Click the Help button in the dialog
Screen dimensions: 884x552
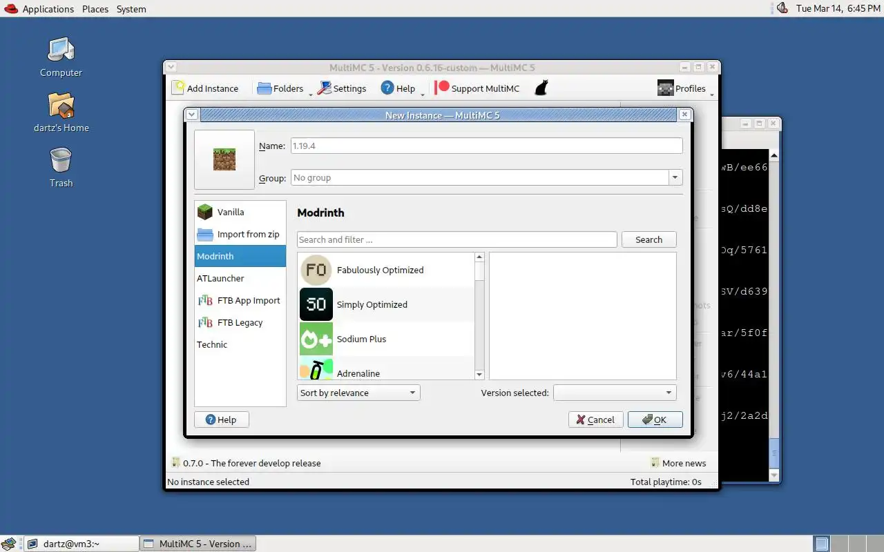click(221, 420)
